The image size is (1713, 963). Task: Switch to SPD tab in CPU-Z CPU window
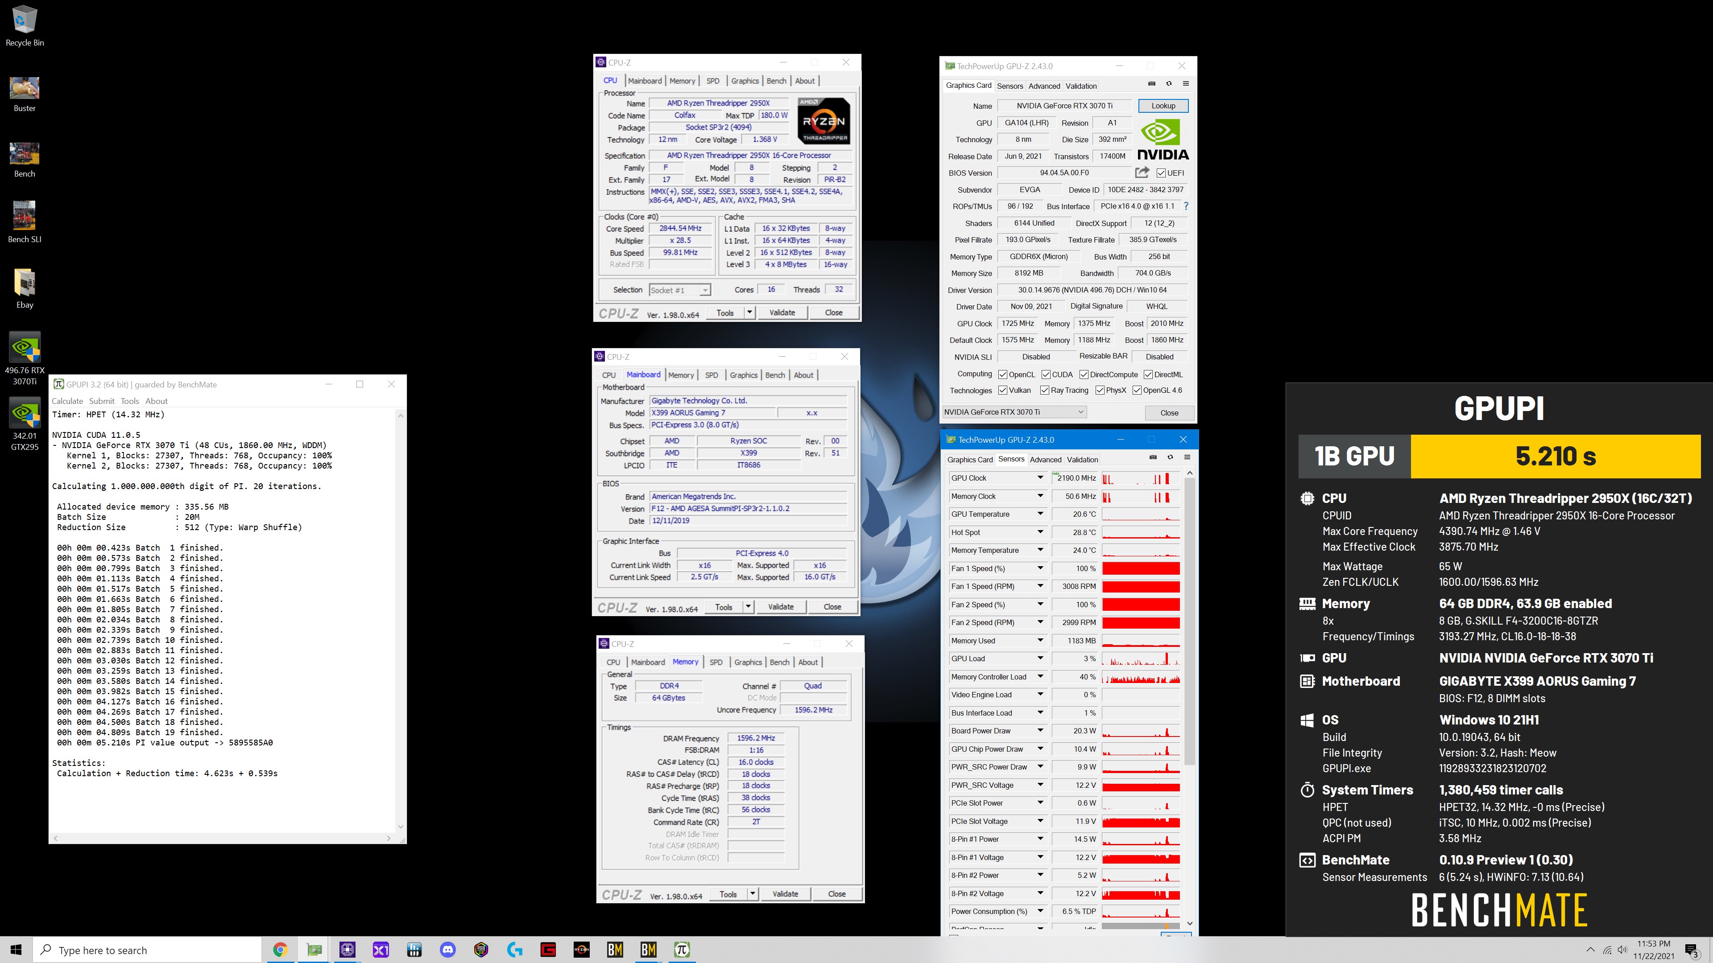(x=713, y=80)
